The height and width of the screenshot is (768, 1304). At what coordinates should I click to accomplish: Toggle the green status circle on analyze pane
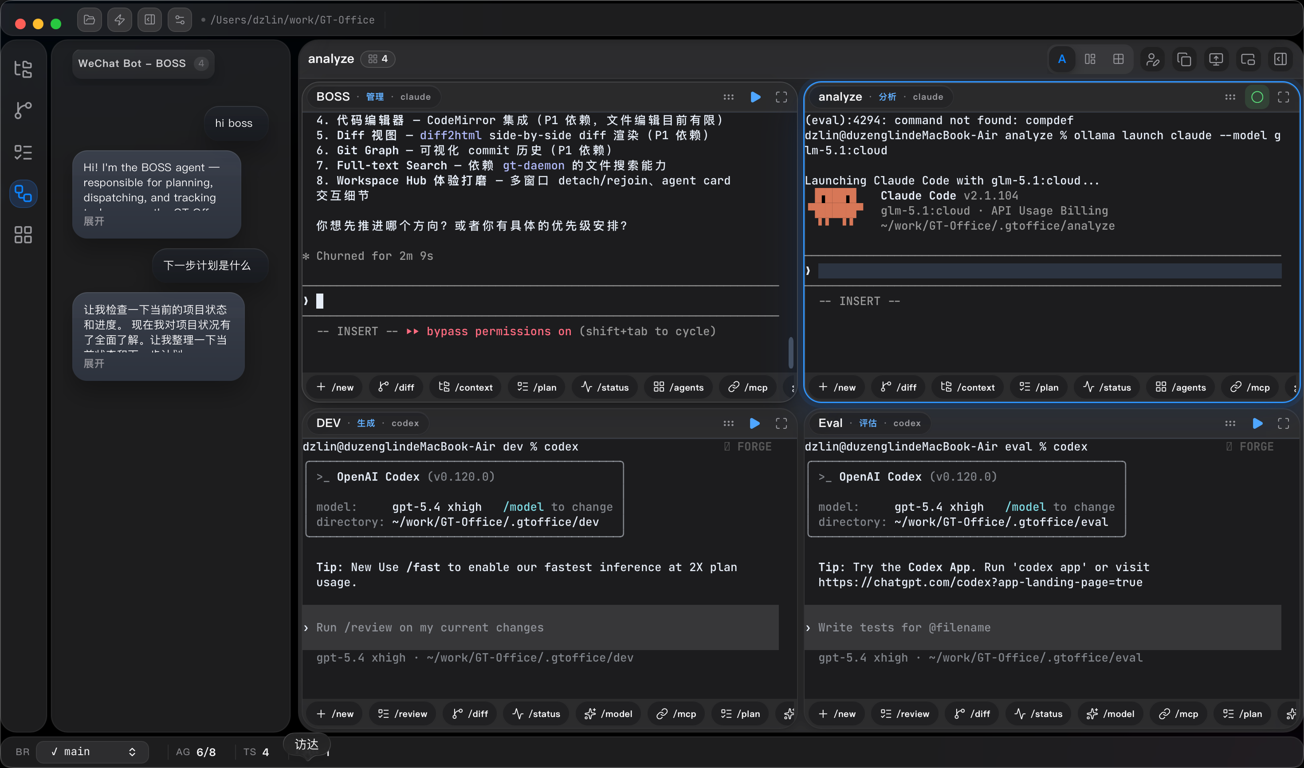click(1257, 97)
